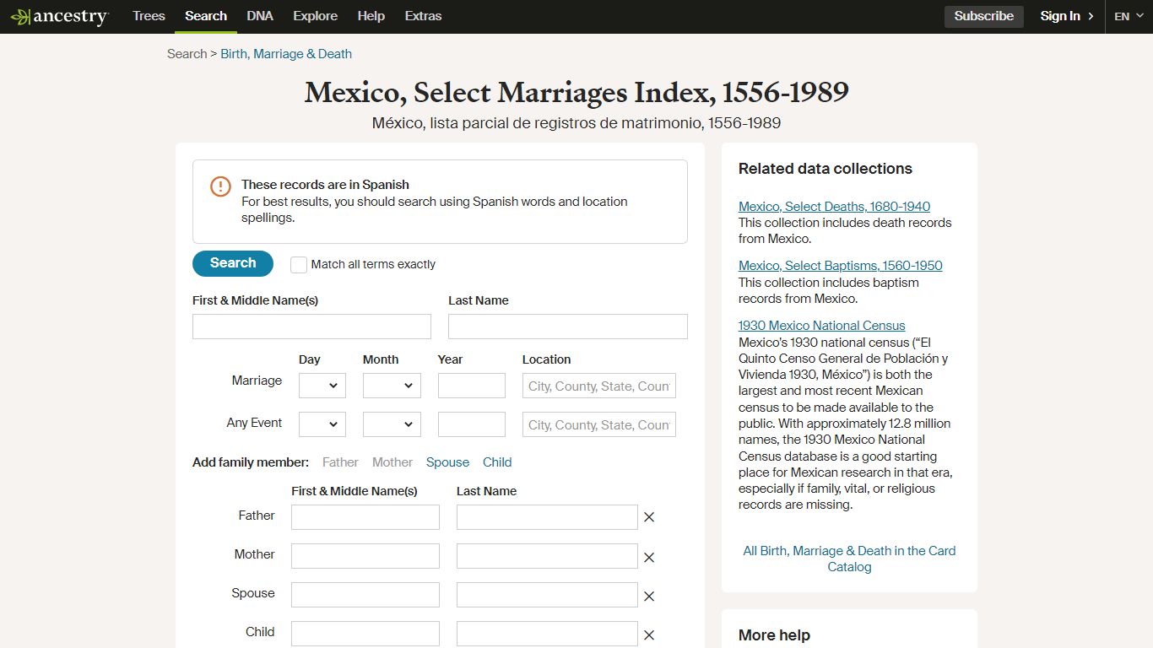
Task: Click the arrow icon next to Sign In
Action: point(1091,16)
